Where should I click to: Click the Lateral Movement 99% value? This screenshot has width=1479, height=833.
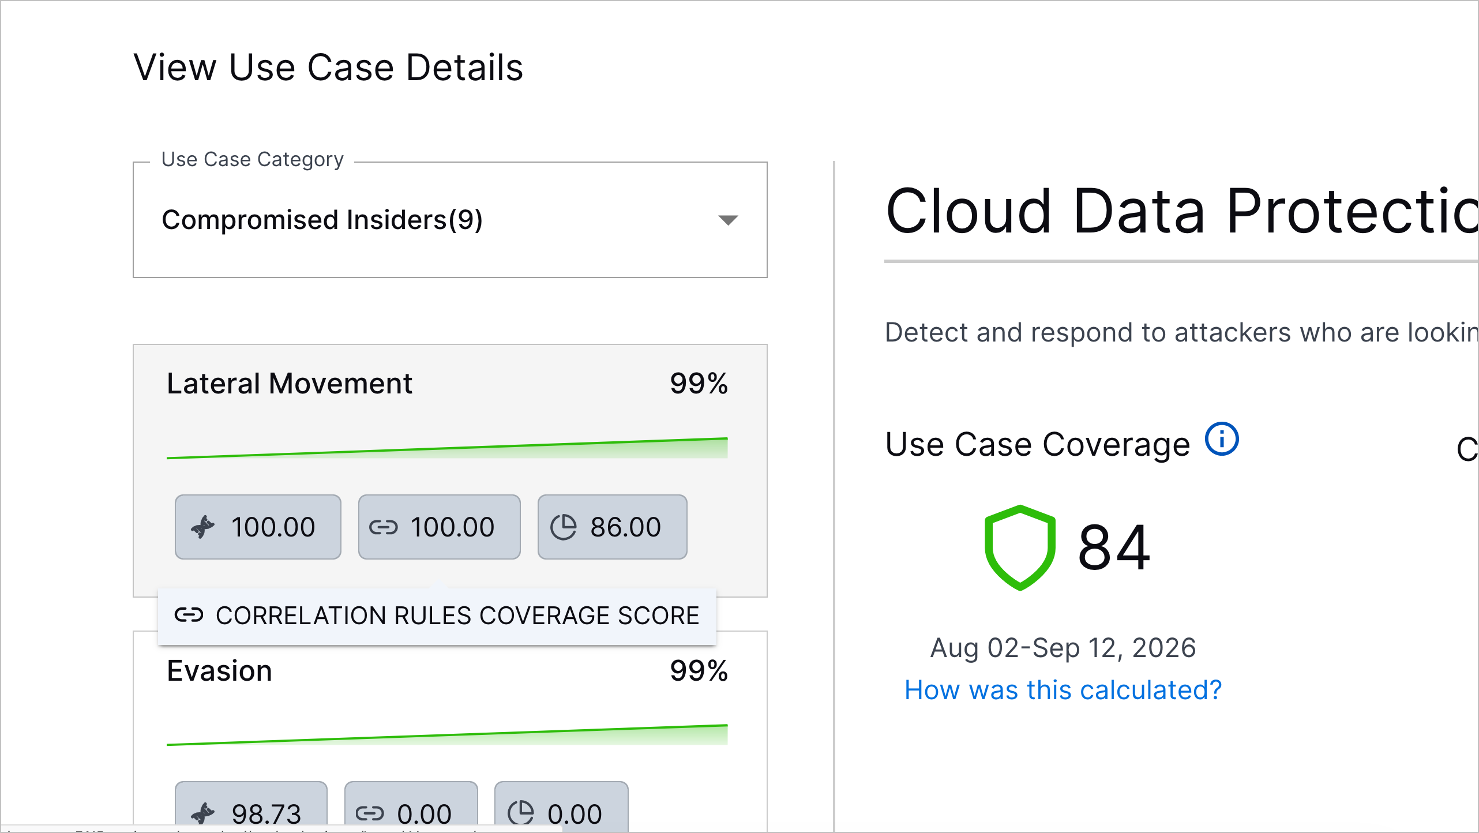point(699,384)
